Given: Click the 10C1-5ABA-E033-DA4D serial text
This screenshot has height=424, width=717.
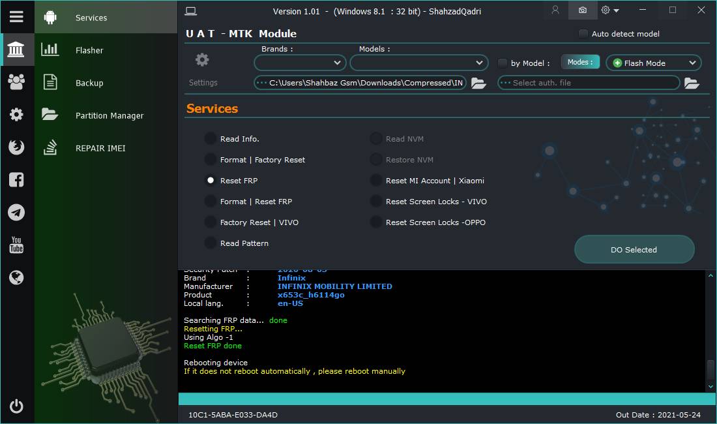Looking at the screenshot, I should tap(233, 415).
